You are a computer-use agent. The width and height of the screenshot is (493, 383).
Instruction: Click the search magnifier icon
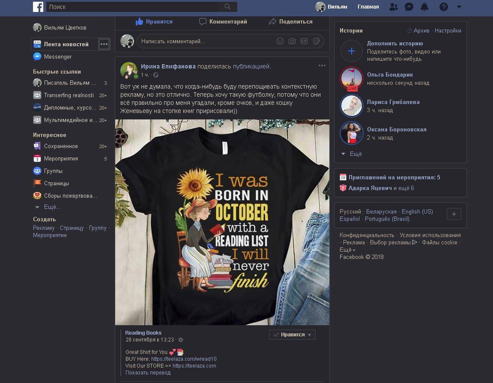point(227,6)
